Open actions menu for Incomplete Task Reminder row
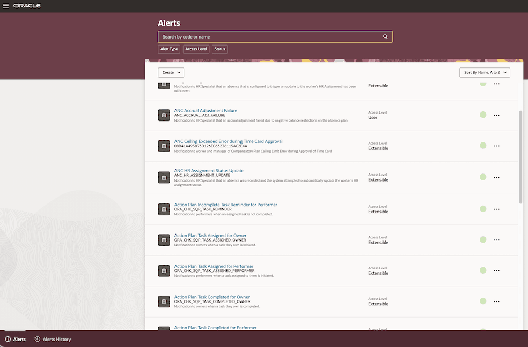The height and width of the screenshot is (347, 528). click(x=496, y=209)
